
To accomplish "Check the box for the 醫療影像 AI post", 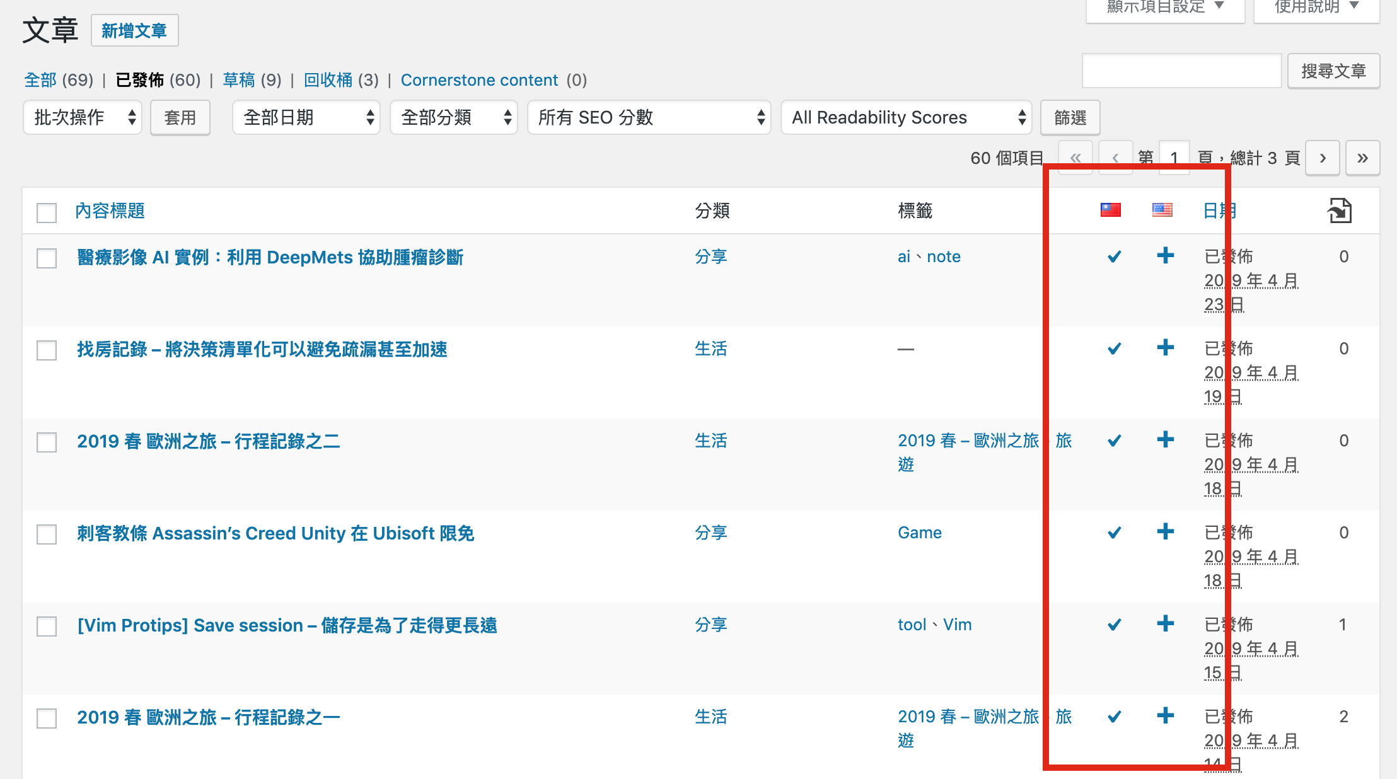I will (47, 258).
